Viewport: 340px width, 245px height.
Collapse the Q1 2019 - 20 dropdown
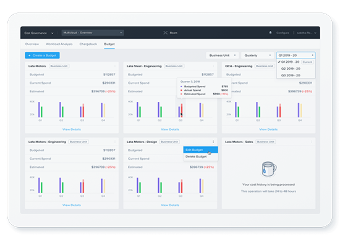[x=295, y=56]
